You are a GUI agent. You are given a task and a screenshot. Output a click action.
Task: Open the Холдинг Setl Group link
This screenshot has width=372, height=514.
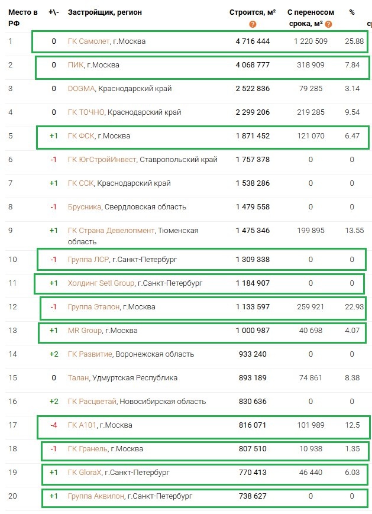click(101, 283)
